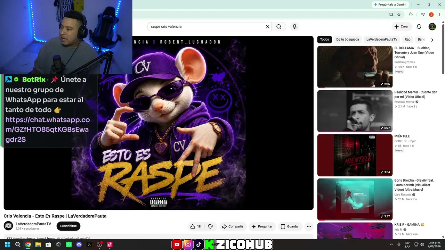
Task: Click the video player cover art
Action: pos(159,123)
